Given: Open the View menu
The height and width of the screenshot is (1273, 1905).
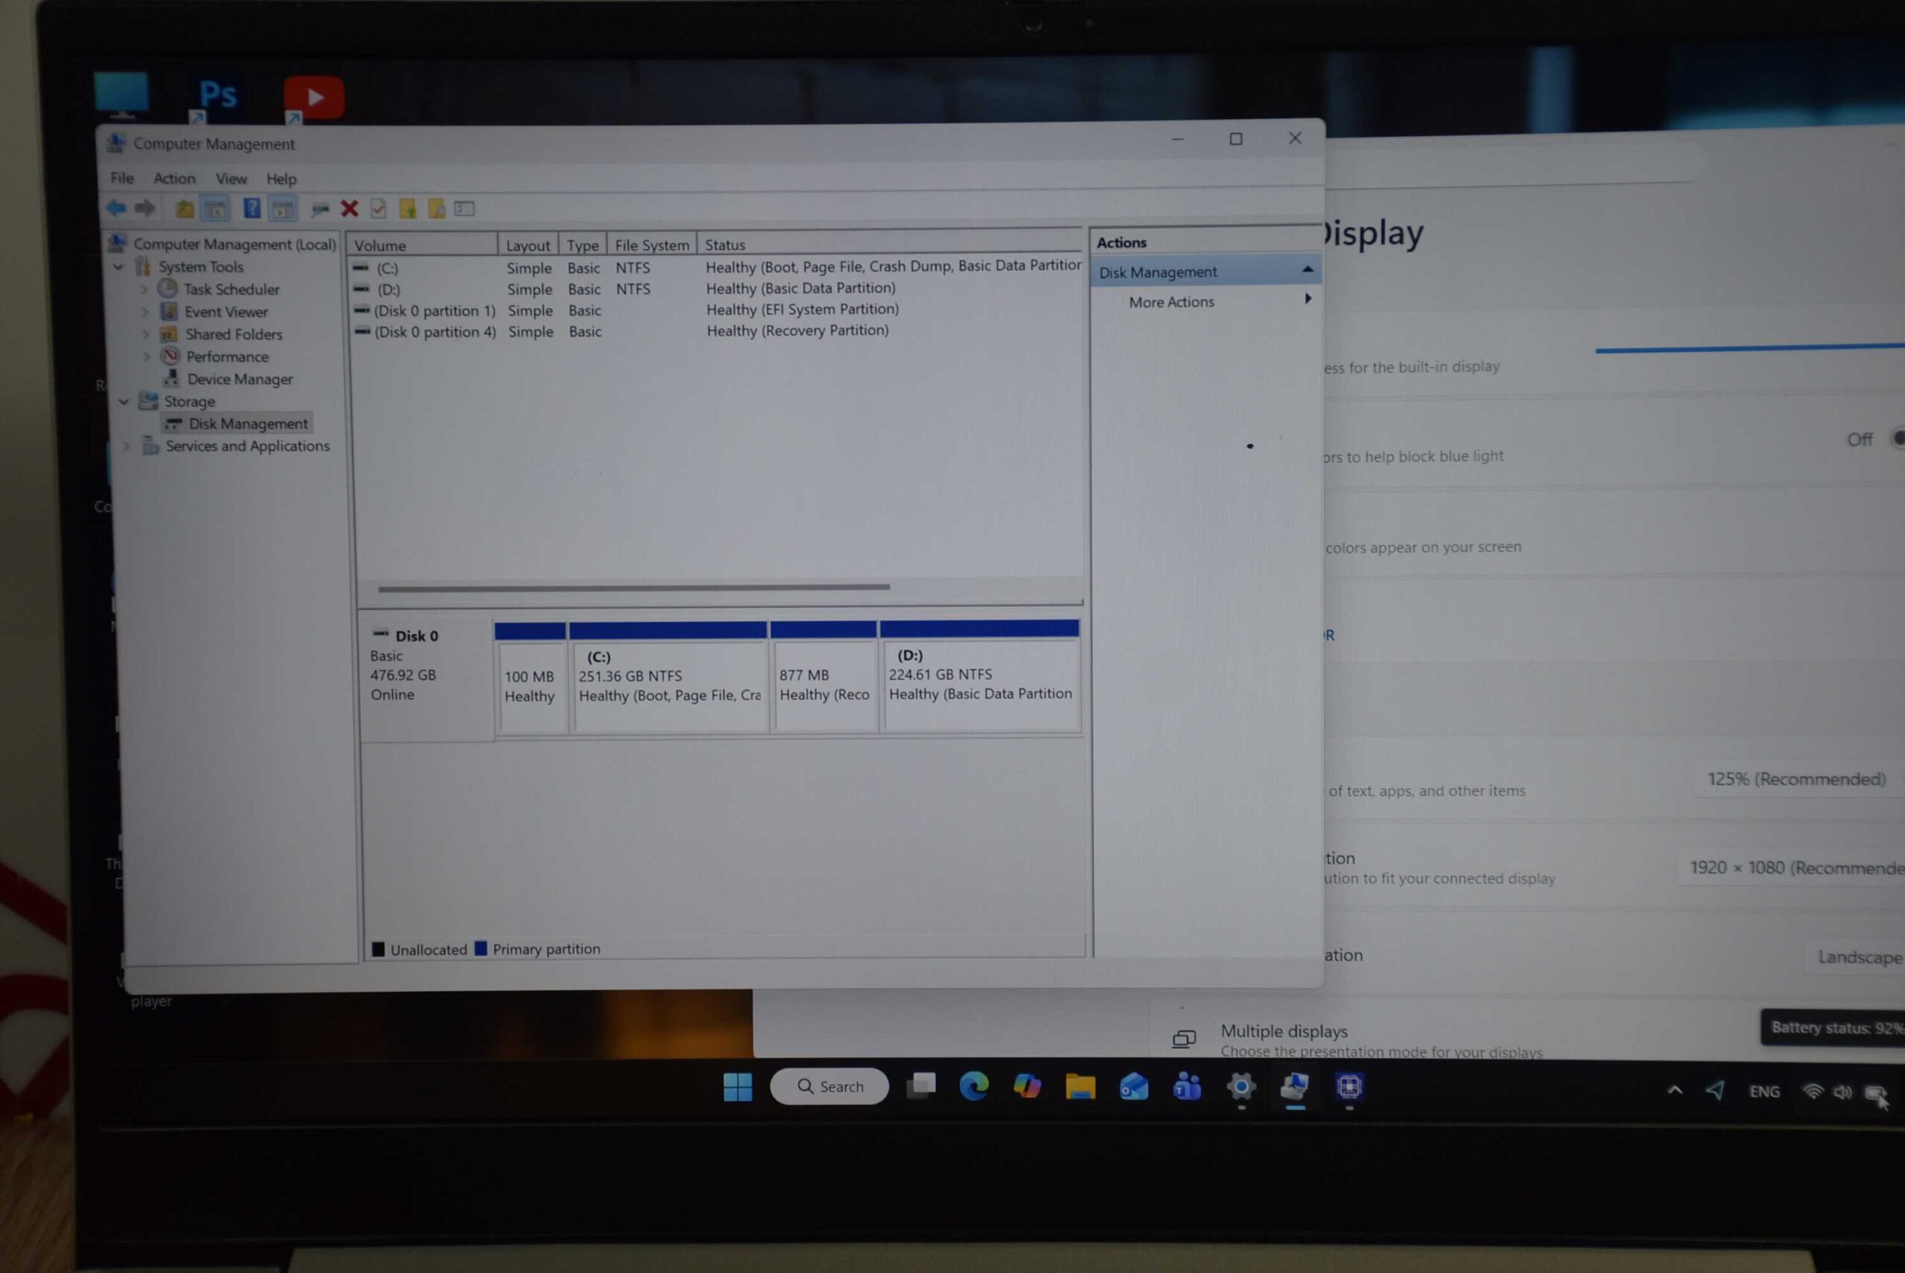Looking at the screenshot, I should pyautogui.click(x=231, y=179).
